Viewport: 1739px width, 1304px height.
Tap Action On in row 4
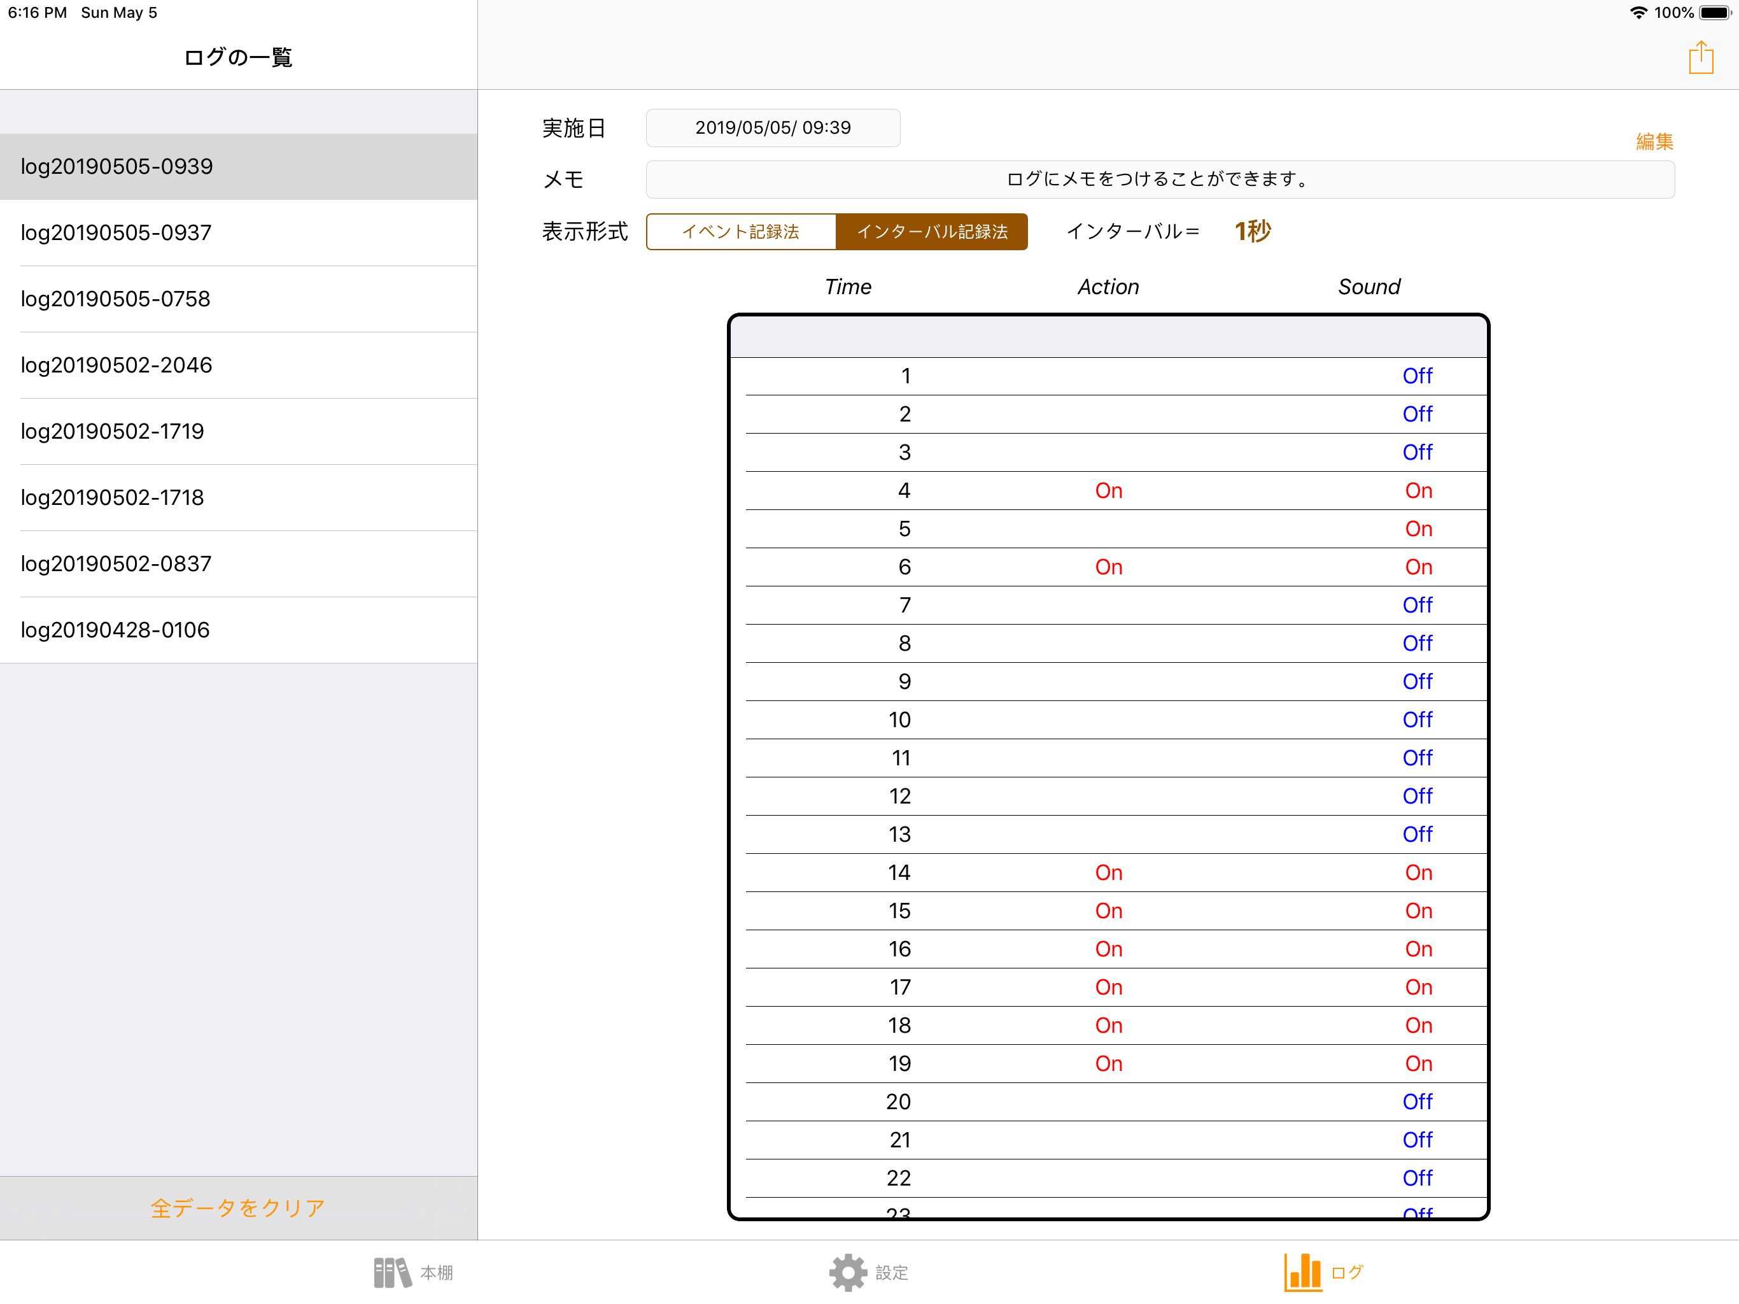point(1108,491)
